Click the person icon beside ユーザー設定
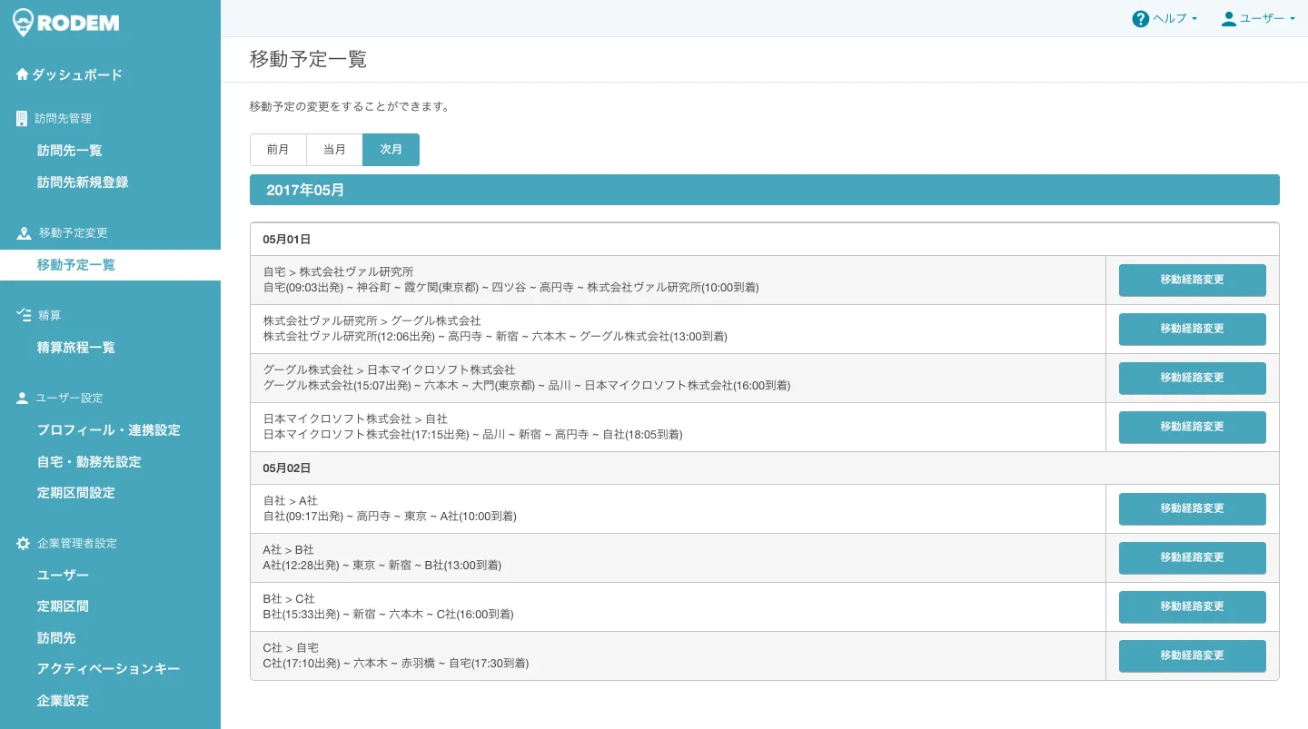This screenshot has width=1308, height=729. (x=23, y=398)
